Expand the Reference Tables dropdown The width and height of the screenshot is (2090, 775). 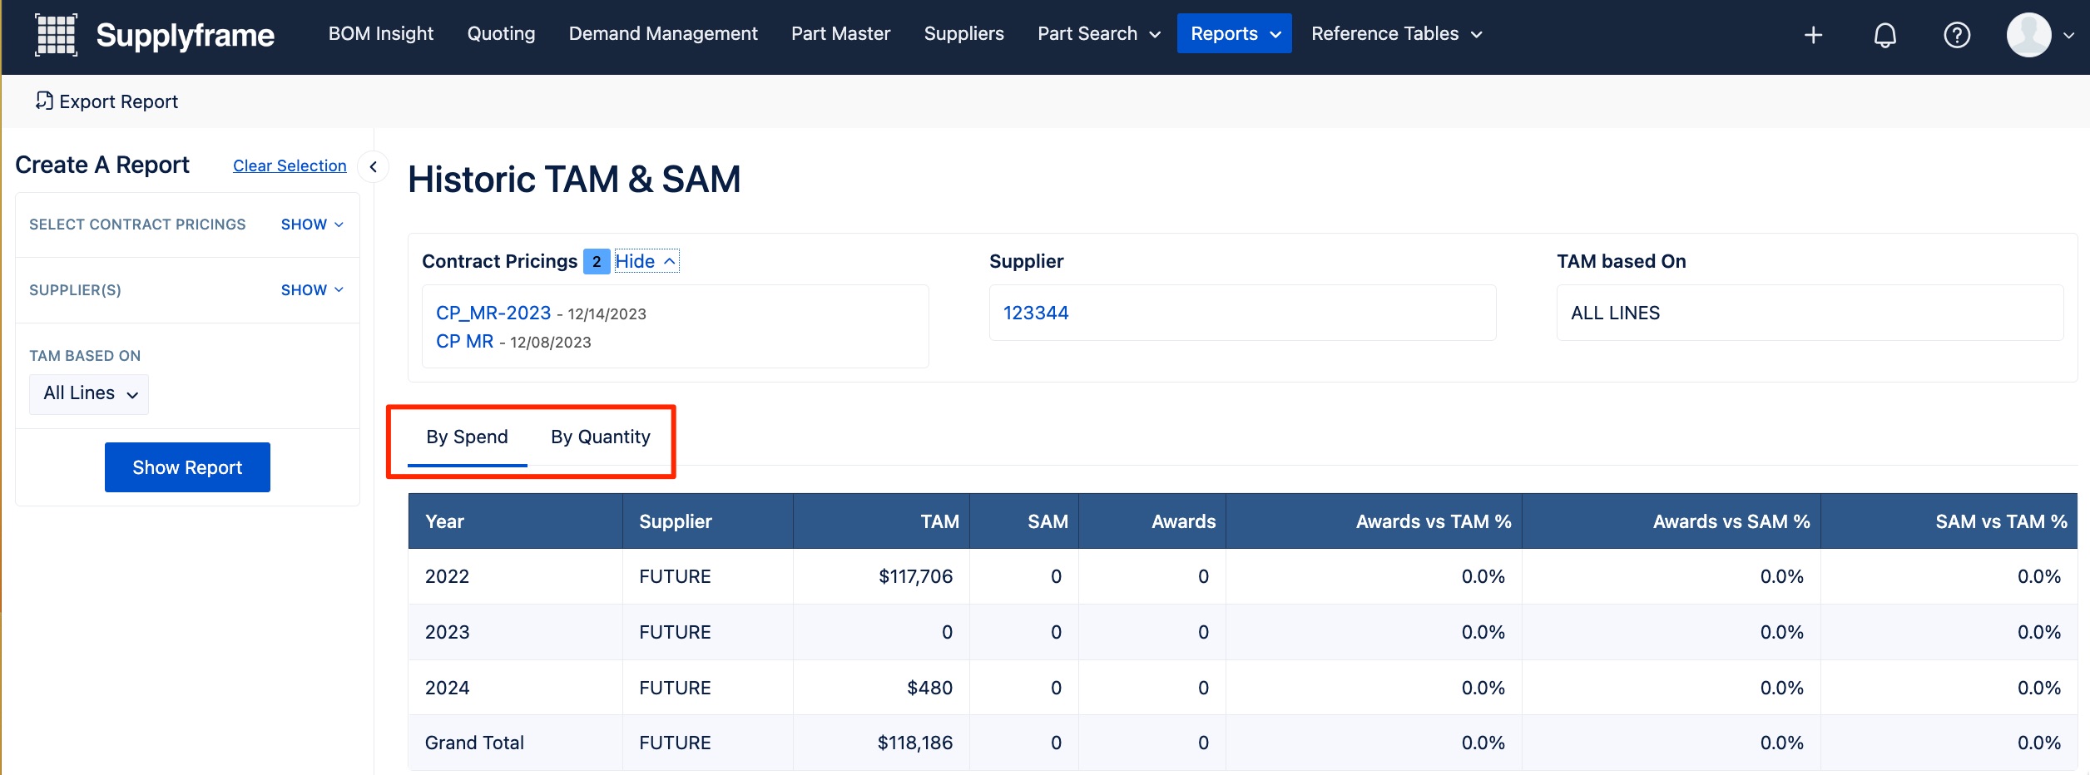pyautogui.click(x=1396, y=33)
